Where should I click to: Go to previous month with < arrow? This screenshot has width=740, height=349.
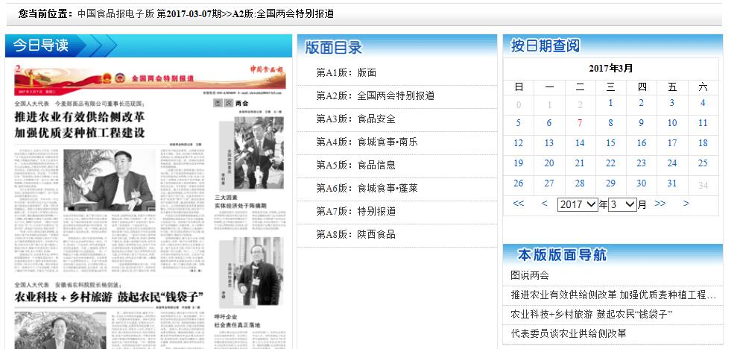click(545, 204)
